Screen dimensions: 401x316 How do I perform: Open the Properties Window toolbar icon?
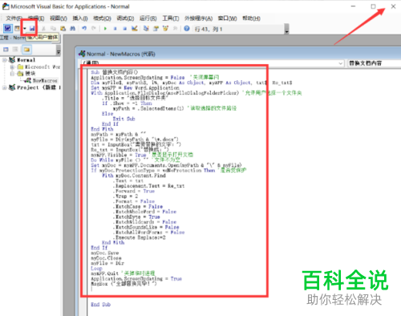[x=156, y=28]
